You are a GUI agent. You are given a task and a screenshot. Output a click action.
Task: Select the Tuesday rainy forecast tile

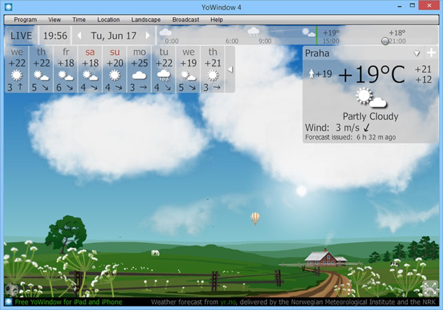[164, 69]
